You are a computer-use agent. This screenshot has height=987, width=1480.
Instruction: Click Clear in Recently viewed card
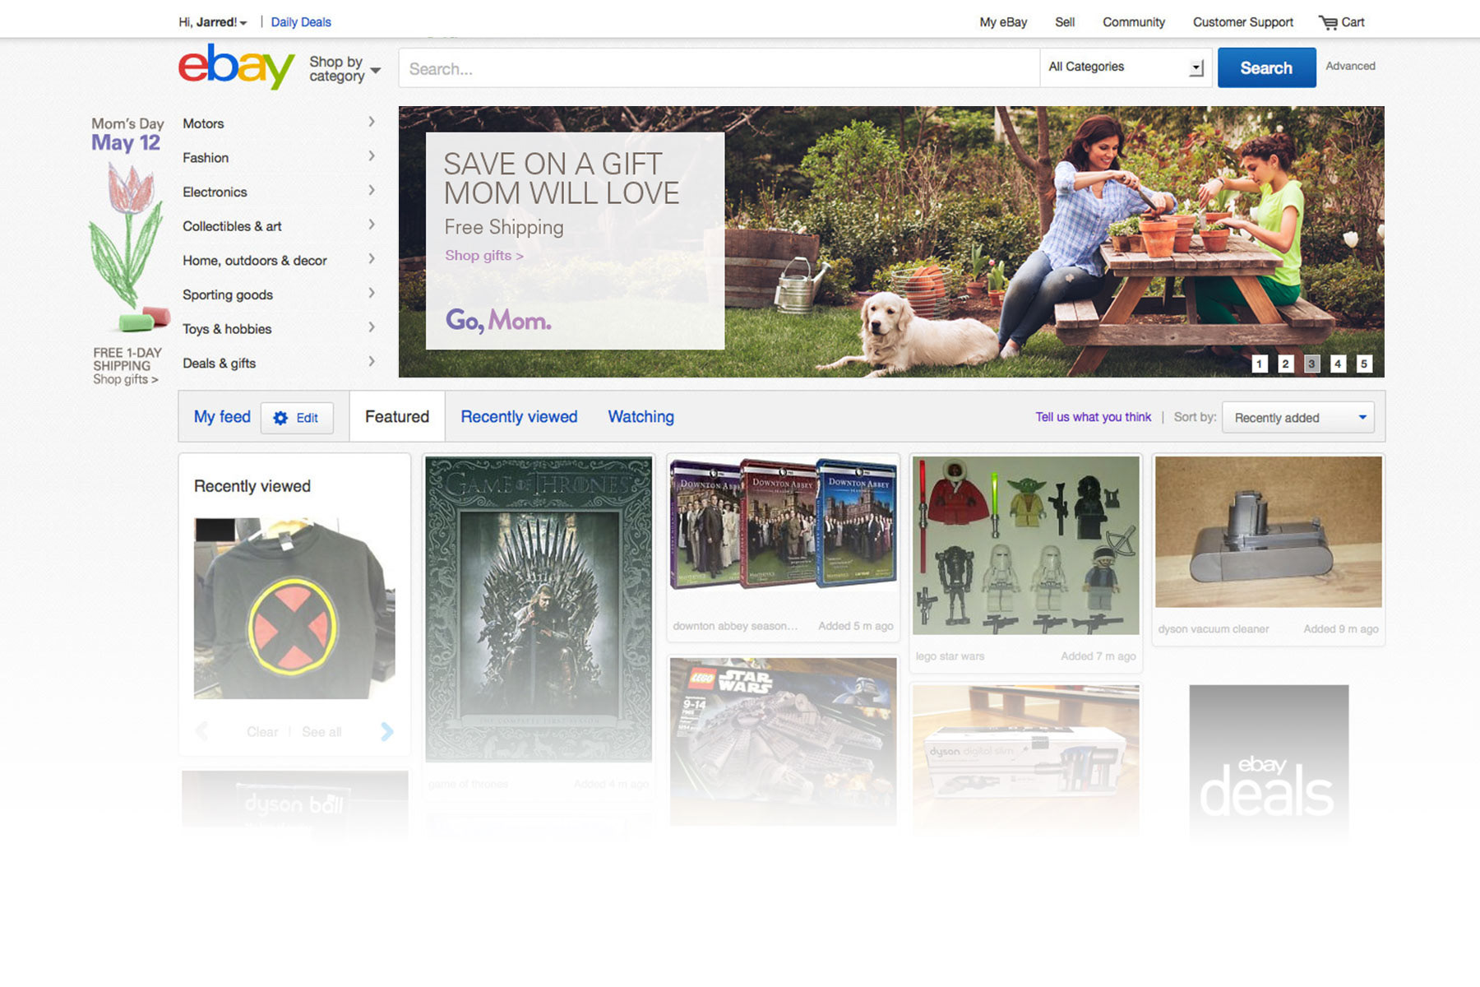[x=262, y=732]
